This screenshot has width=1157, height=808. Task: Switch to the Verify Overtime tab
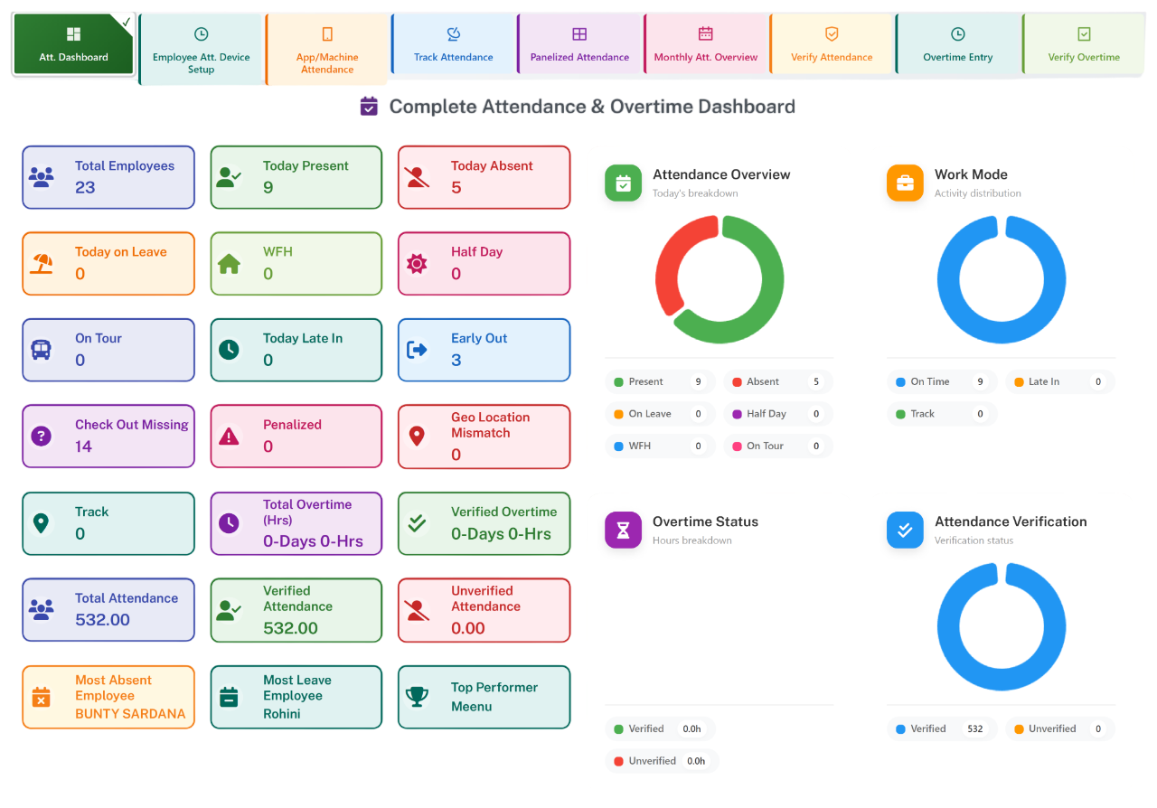coord(1084,43)
